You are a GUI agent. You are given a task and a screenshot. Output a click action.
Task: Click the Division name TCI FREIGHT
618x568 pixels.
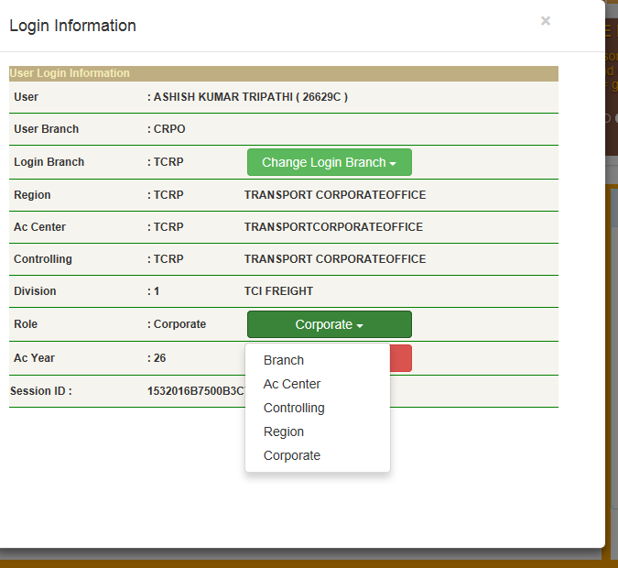[x=278, y=291]
